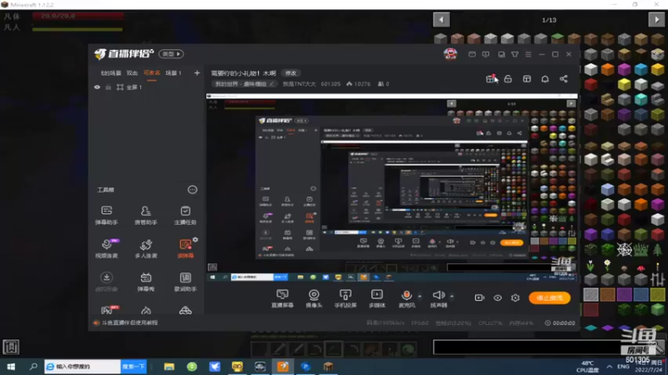Expand the toolbox more (…) button

coord(192,190)
